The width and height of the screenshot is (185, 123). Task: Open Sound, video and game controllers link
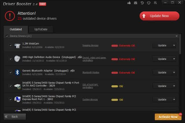point(94,59)
